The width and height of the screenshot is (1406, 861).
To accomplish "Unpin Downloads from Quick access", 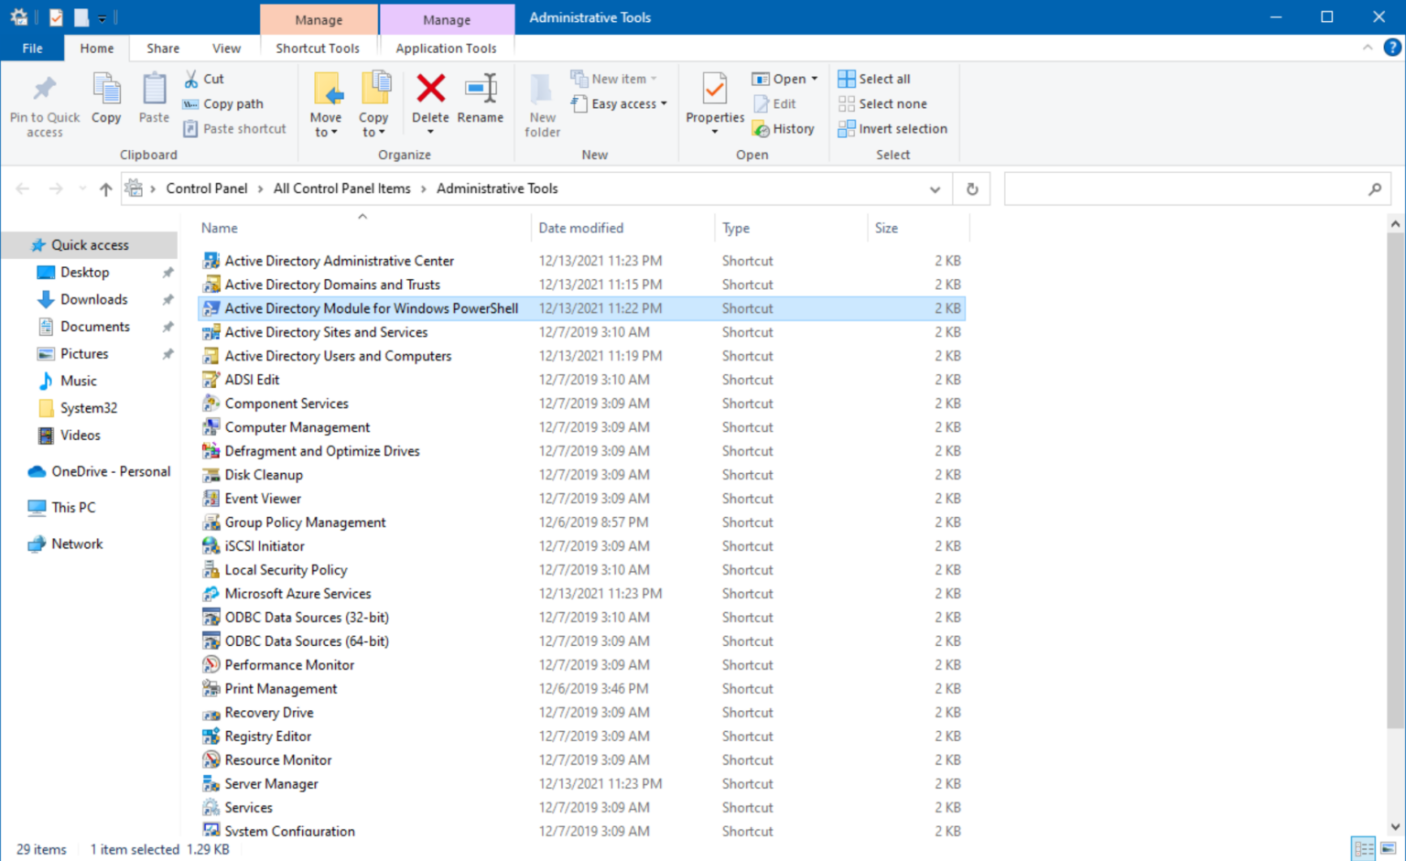I will pyautogui.click(x=168, y=299).
